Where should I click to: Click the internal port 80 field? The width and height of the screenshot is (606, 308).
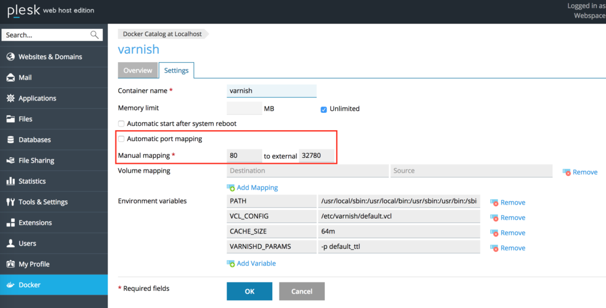pyautogui.click(x=244, y=155)
